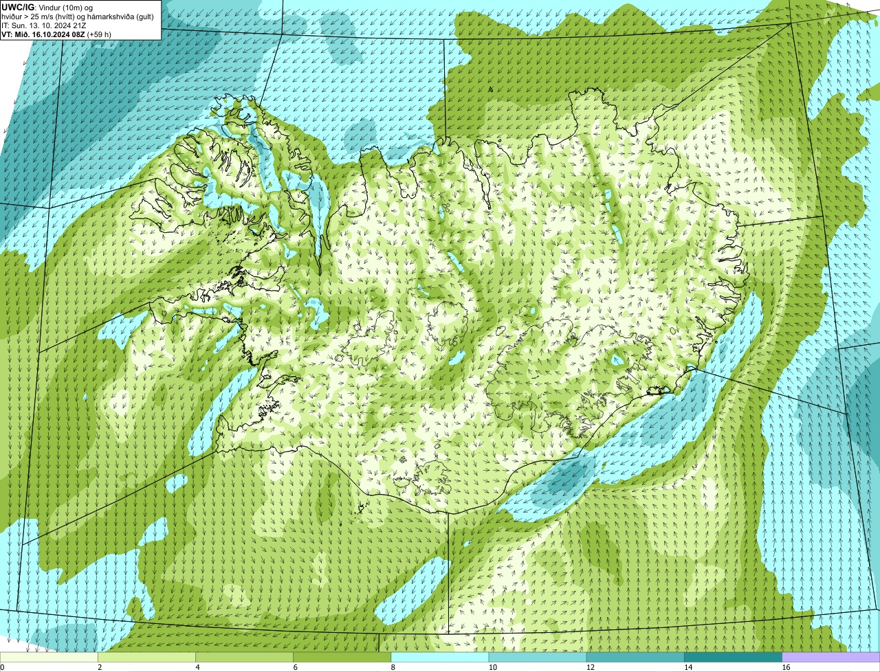Click the 'IT: Sun. 13. 10. 2024 21Z' line

tap(43, 25)
